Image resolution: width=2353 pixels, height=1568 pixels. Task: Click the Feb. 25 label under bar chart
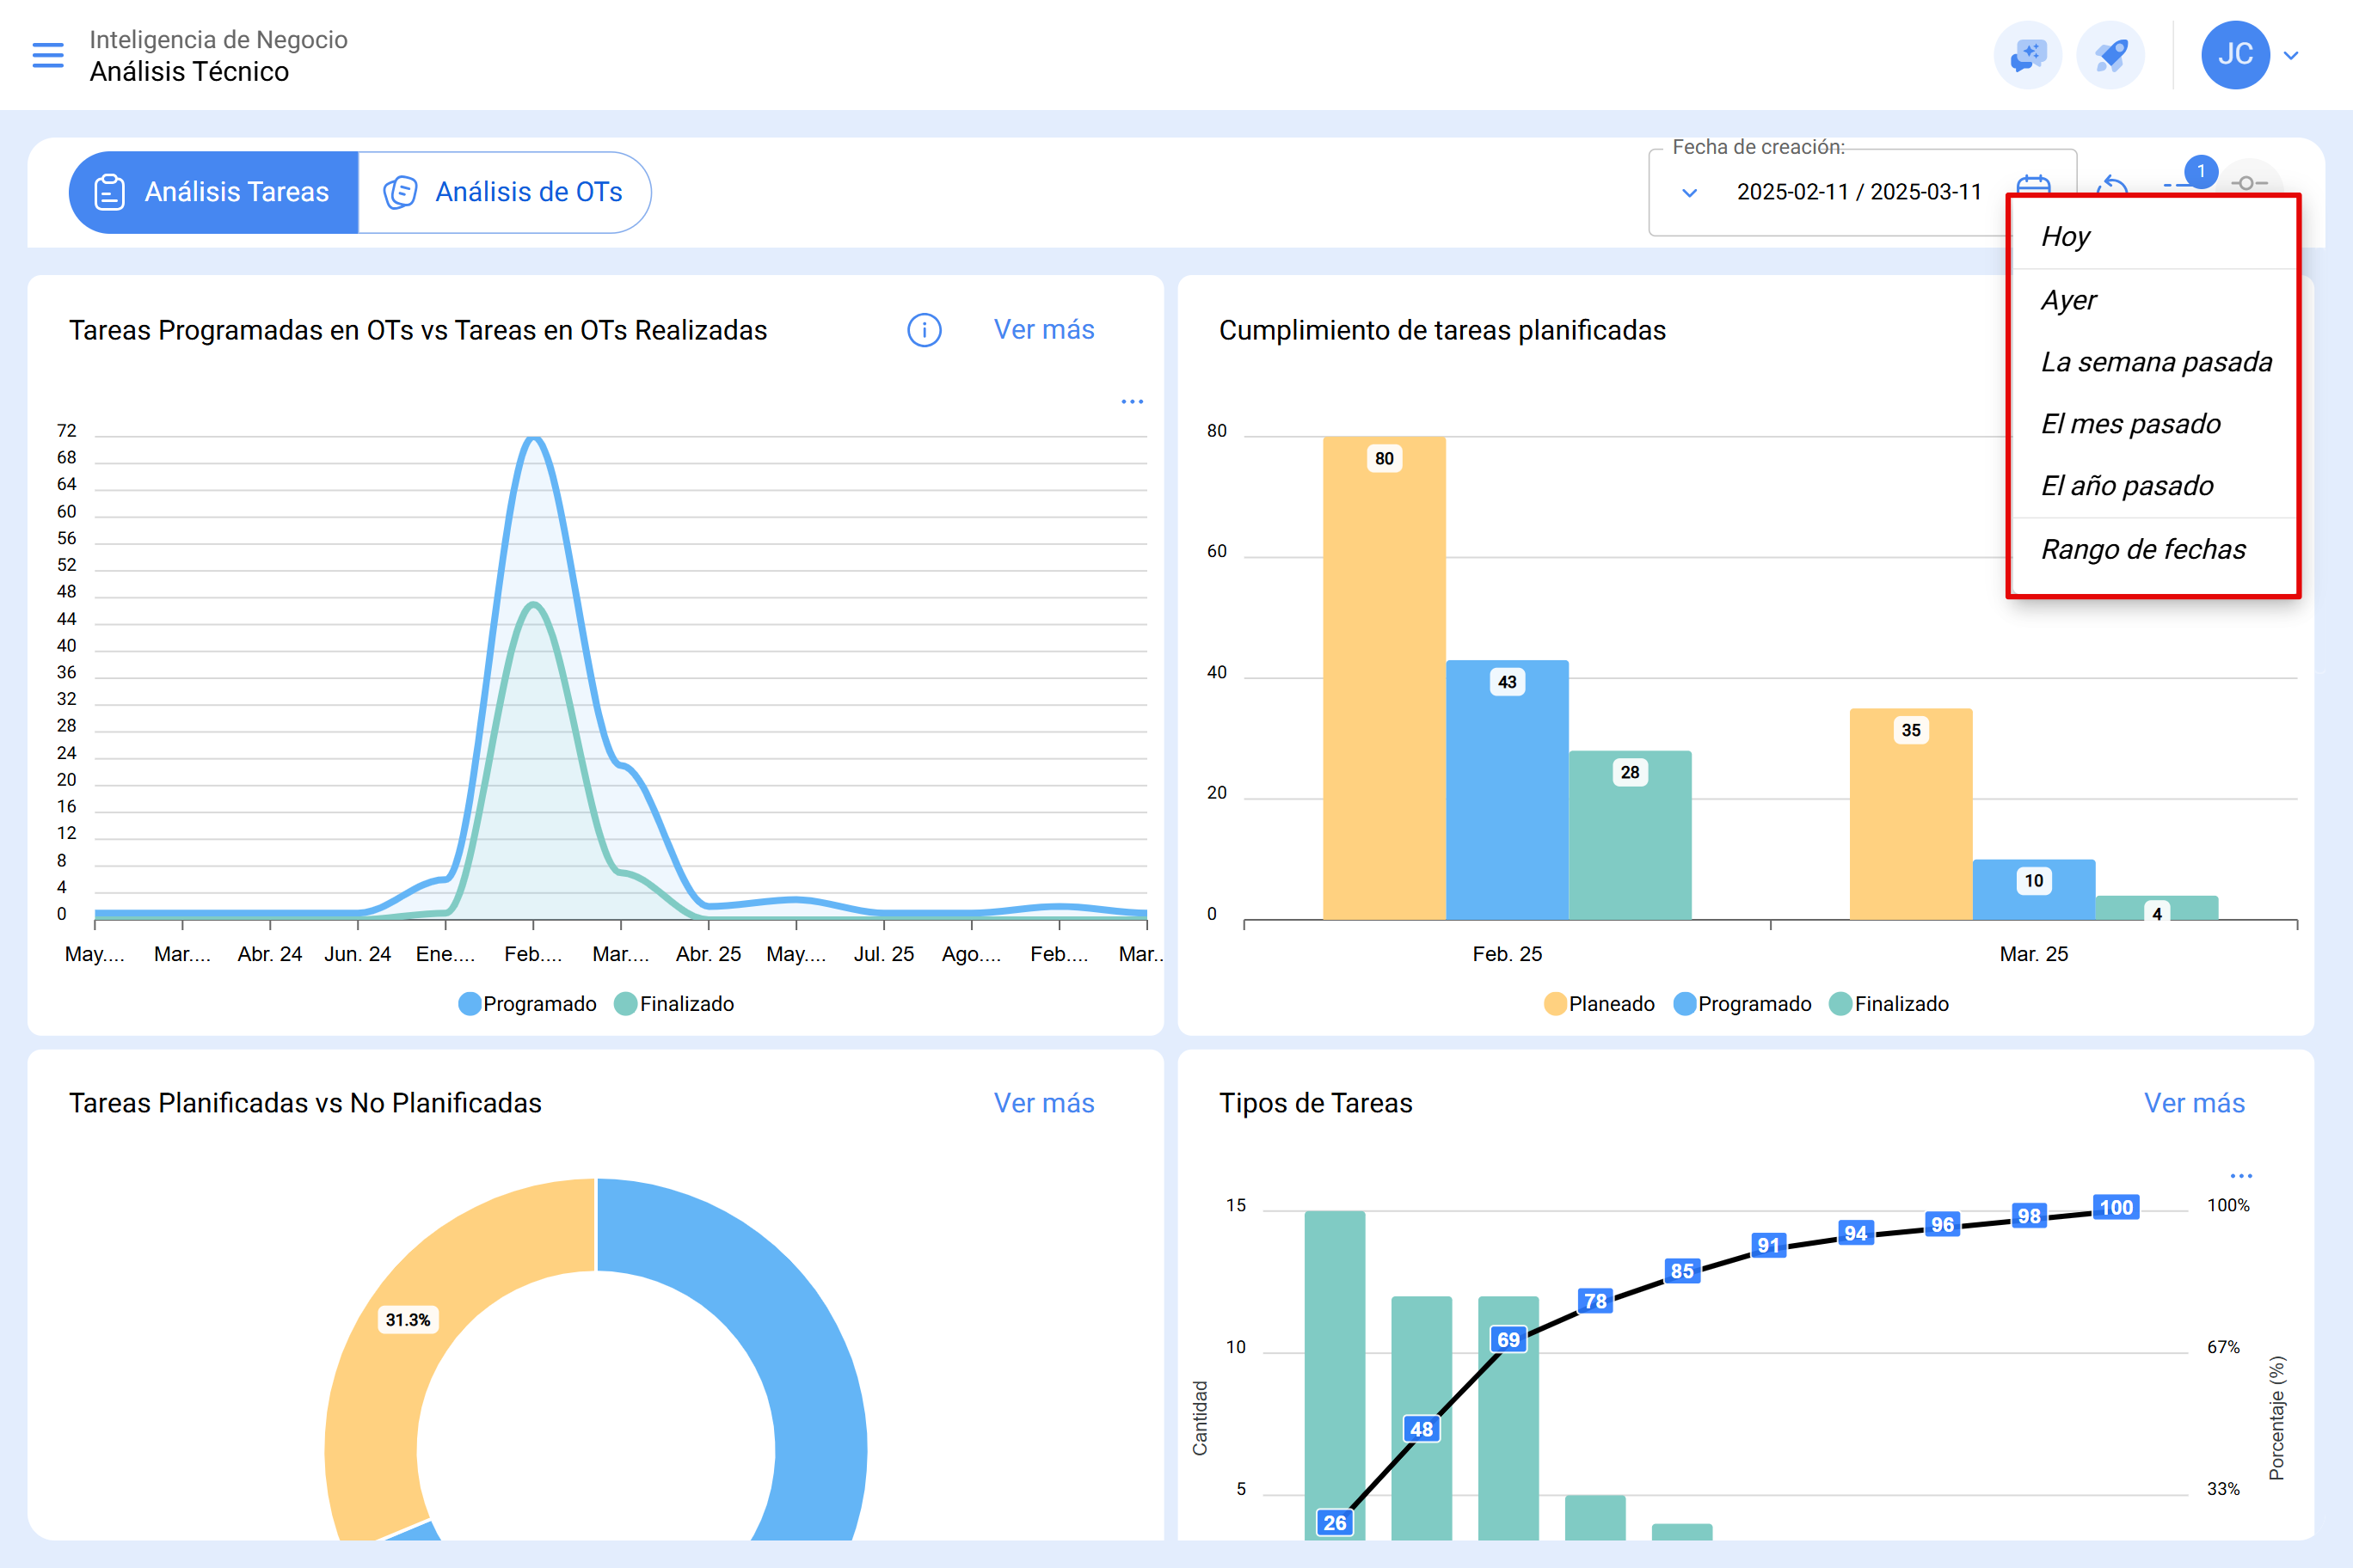[1507, 954]
